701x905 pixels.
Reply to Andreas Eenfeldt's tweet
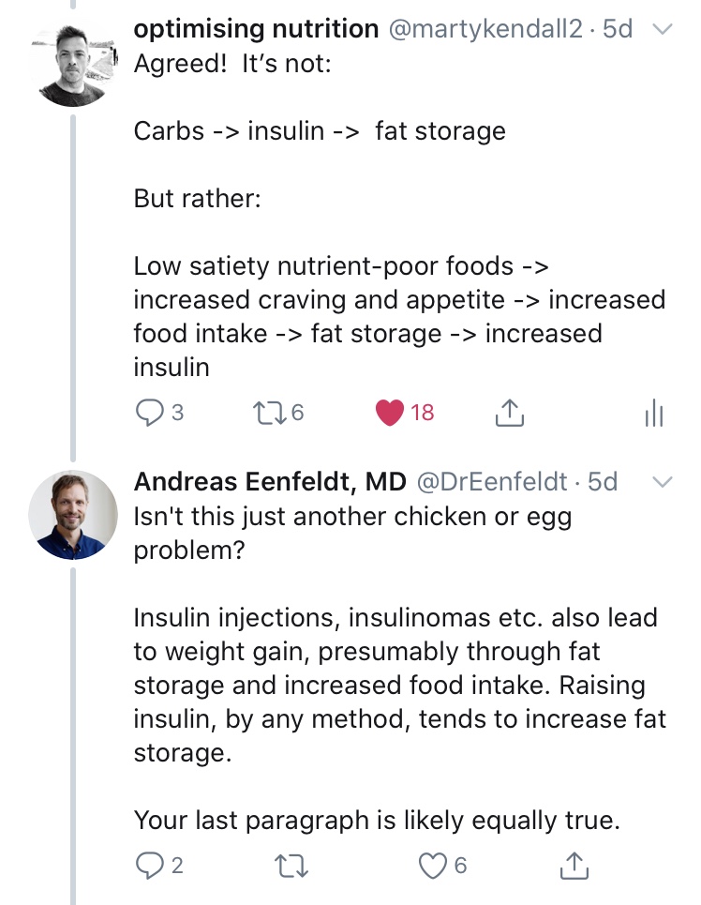click(150, 866)
